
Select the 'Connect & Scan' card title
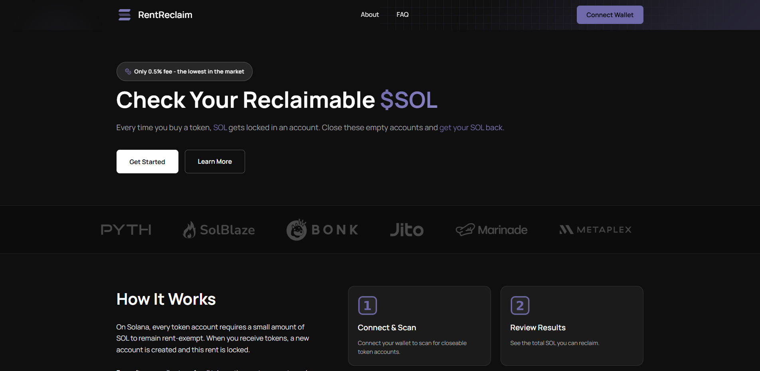[x=387, y=327]
